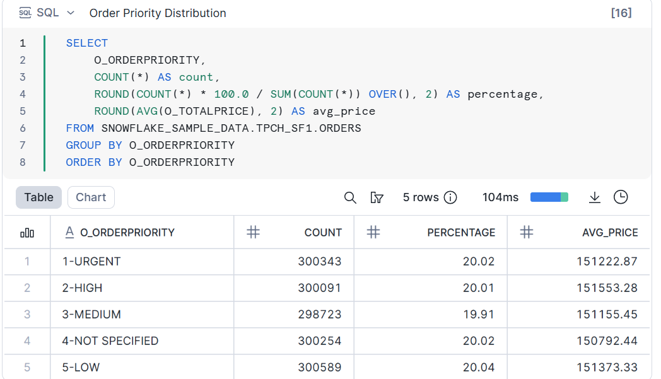The height and width of the screenshot is (379, 661).
Task: Click the query duration progress bar
Action: click(549, 197)
